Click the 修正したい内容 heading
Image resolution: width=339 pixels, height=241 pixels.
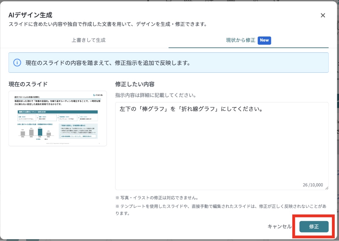(x=135, y=84)
